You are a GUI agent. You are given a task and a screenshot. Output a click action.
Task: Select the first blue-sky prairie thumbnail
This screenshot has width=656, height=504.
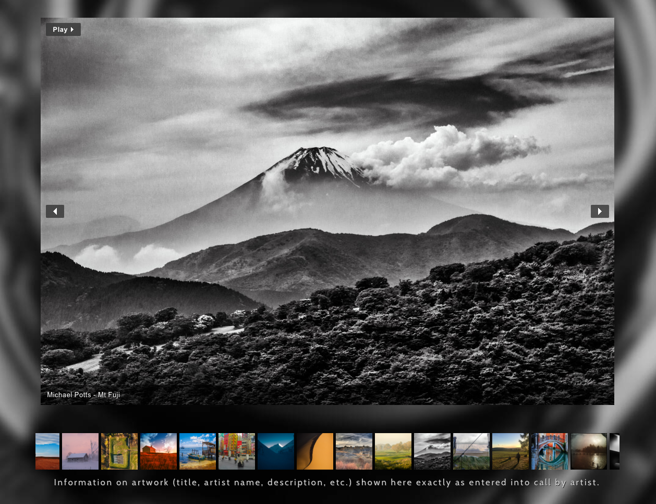47,451
